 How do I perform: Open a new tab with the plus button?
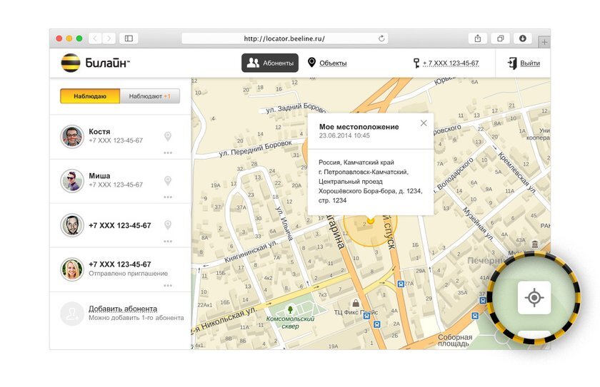click(x=544, y=42)
